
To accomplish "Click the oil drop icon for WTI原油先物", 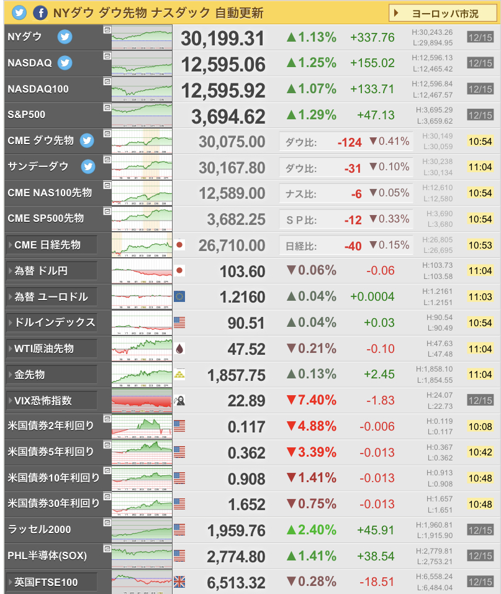I will point(180,349).
